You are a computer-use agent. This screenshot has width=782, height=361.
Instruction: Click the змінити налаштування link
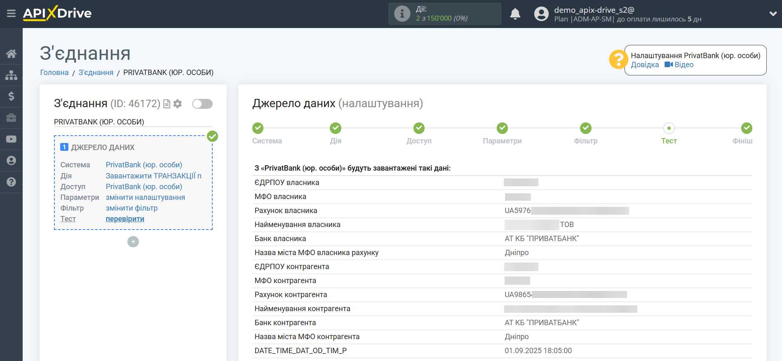tap(145, 197)
